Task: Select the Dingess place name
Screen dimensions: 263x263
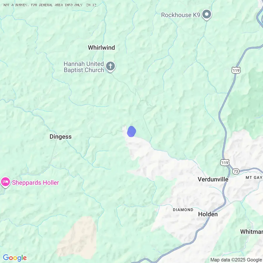Action: (60, 137)
